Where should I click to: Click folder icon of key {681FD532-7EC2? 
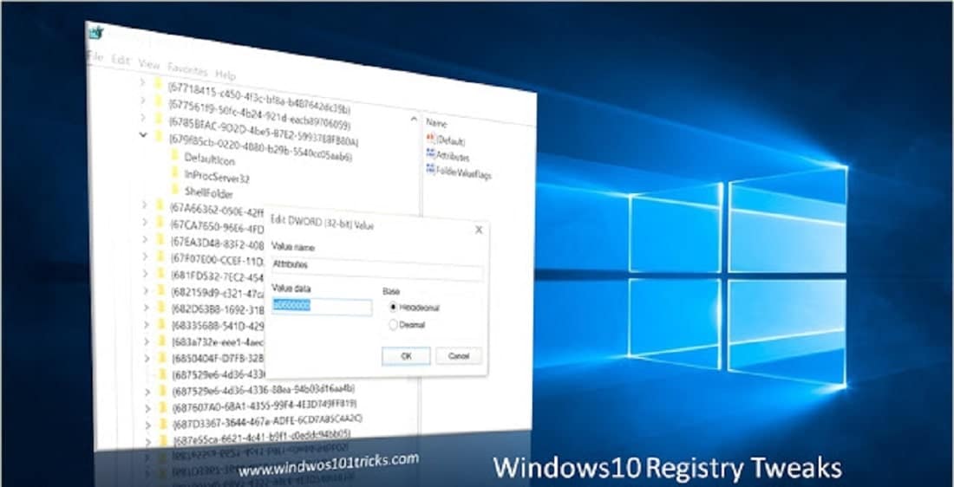point(160,273)
